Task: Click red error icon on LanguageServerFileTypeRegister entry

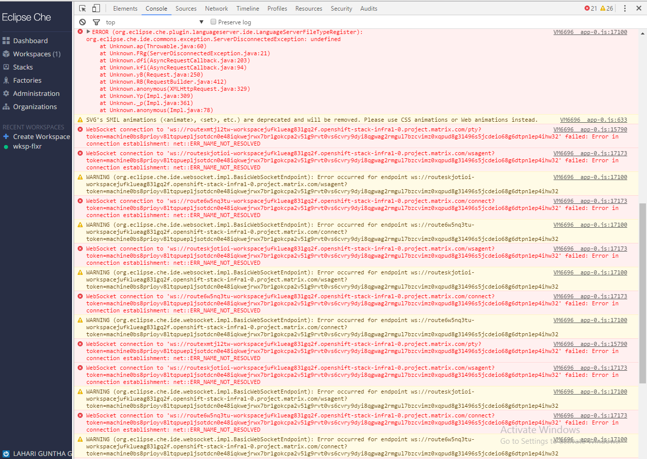Action: [80, 32]
